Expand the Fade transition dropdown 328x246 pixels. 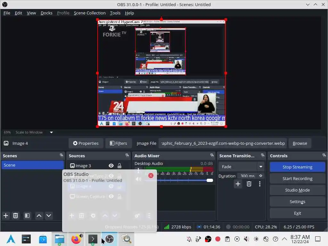[261, 167]
